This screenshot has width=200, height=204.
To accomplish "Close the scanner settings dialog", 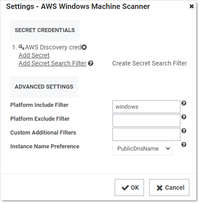I will 192,6.
